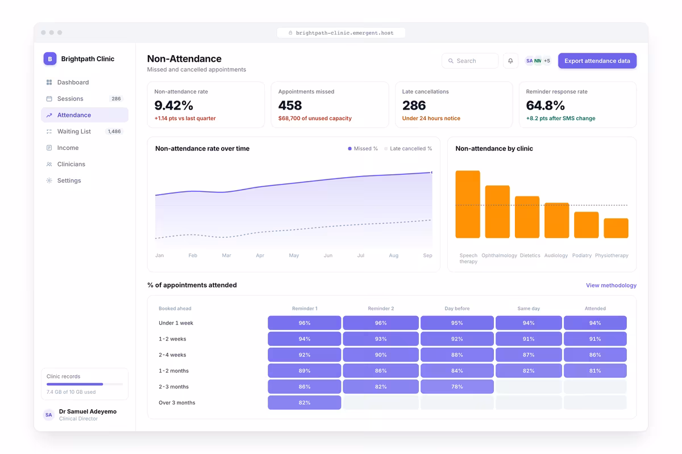Click the SA avatar in header
Screen dimensions: 682x454
529,61
